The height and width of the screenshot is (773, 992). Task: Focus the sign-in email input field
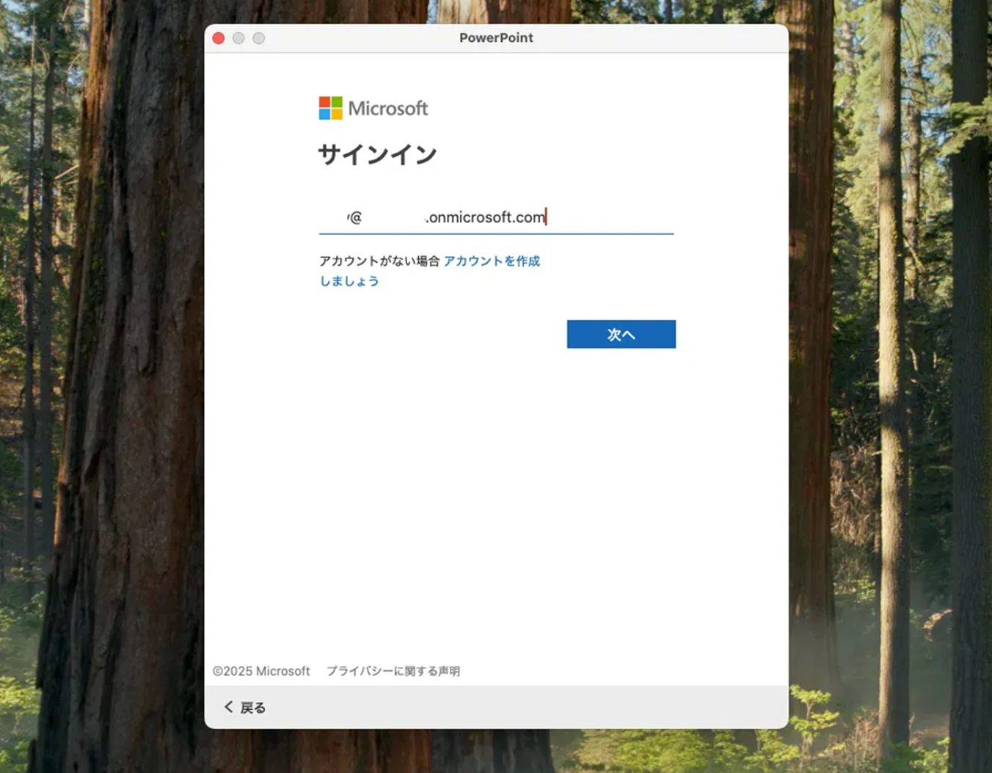tap(496, 217)
